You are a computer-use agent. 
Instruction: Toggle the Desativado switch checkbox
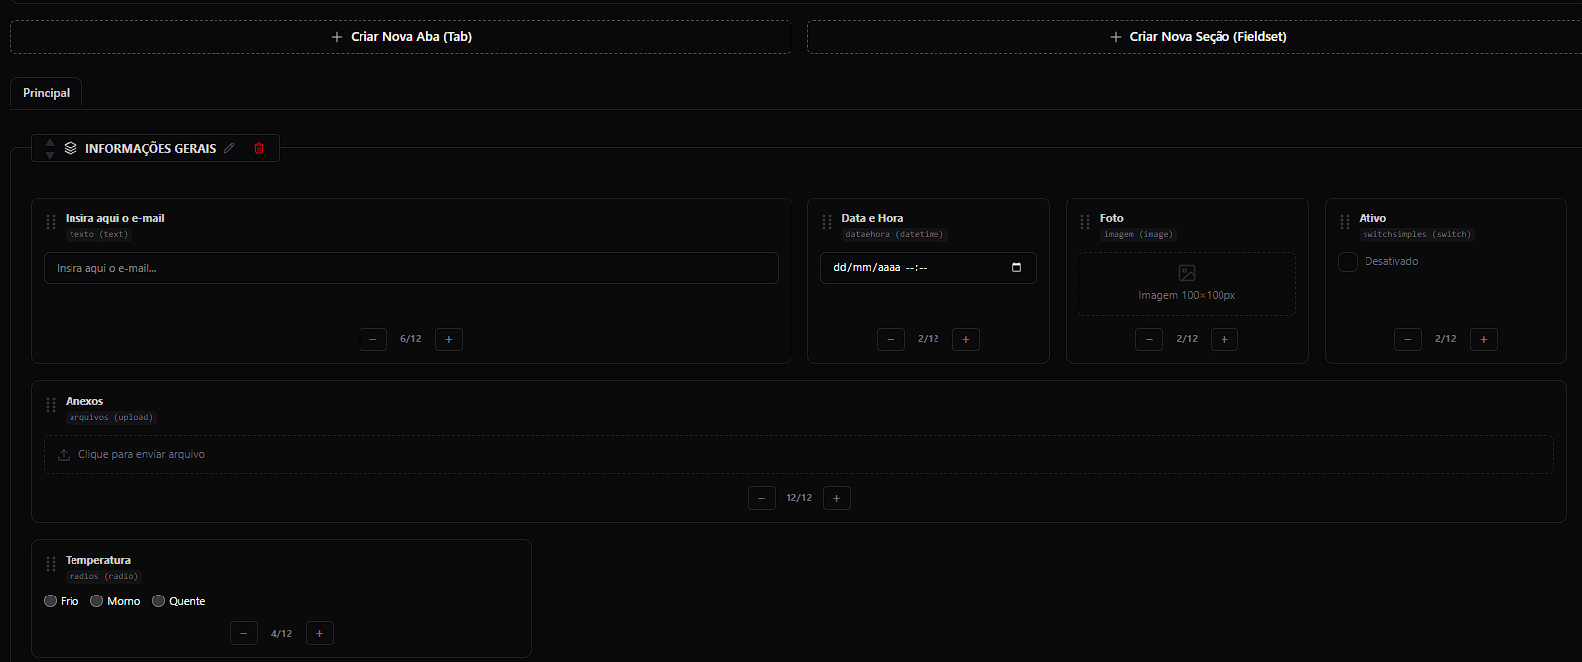click(x=1348, y=262)
